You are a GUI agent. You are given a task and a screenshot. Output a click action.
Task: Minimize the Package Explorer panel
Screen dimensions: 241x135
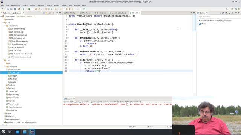tap(58, 13)
